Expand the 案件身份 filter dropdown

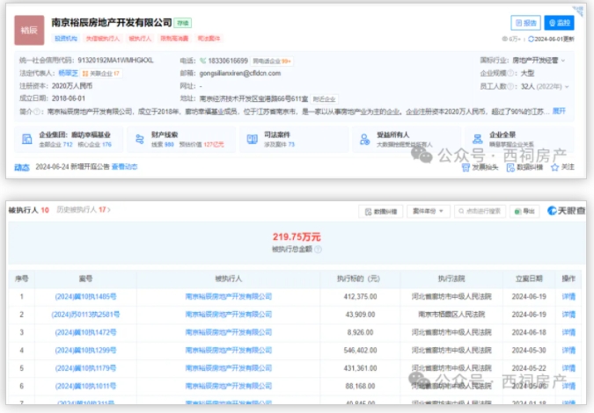tap(431, 211)
